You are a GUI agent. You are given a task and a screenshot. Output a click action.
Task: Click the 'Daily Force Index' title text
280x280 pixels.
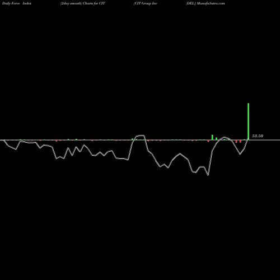click(17, 3)
